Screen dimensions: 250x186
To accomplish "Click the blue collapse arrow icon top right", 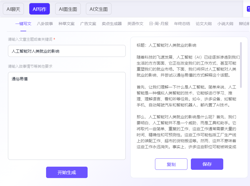I will click(248, 9).
